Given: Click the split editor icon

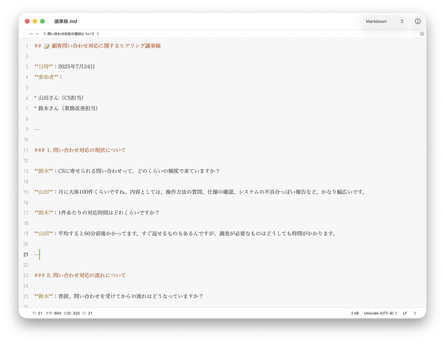Looking at the screenshot, I should (x=422, y=34).
